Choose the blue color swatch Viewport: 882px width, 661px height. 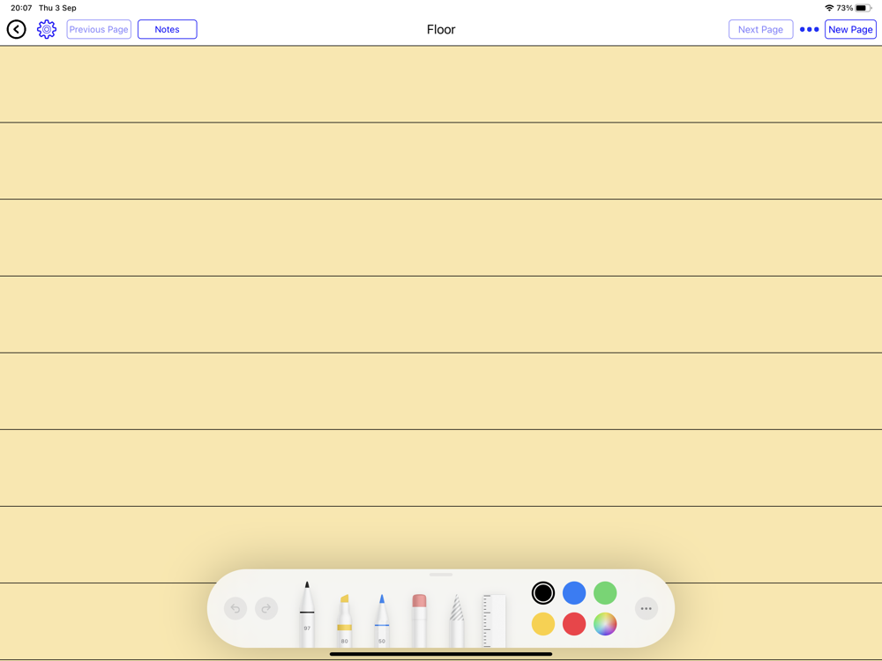574,592
